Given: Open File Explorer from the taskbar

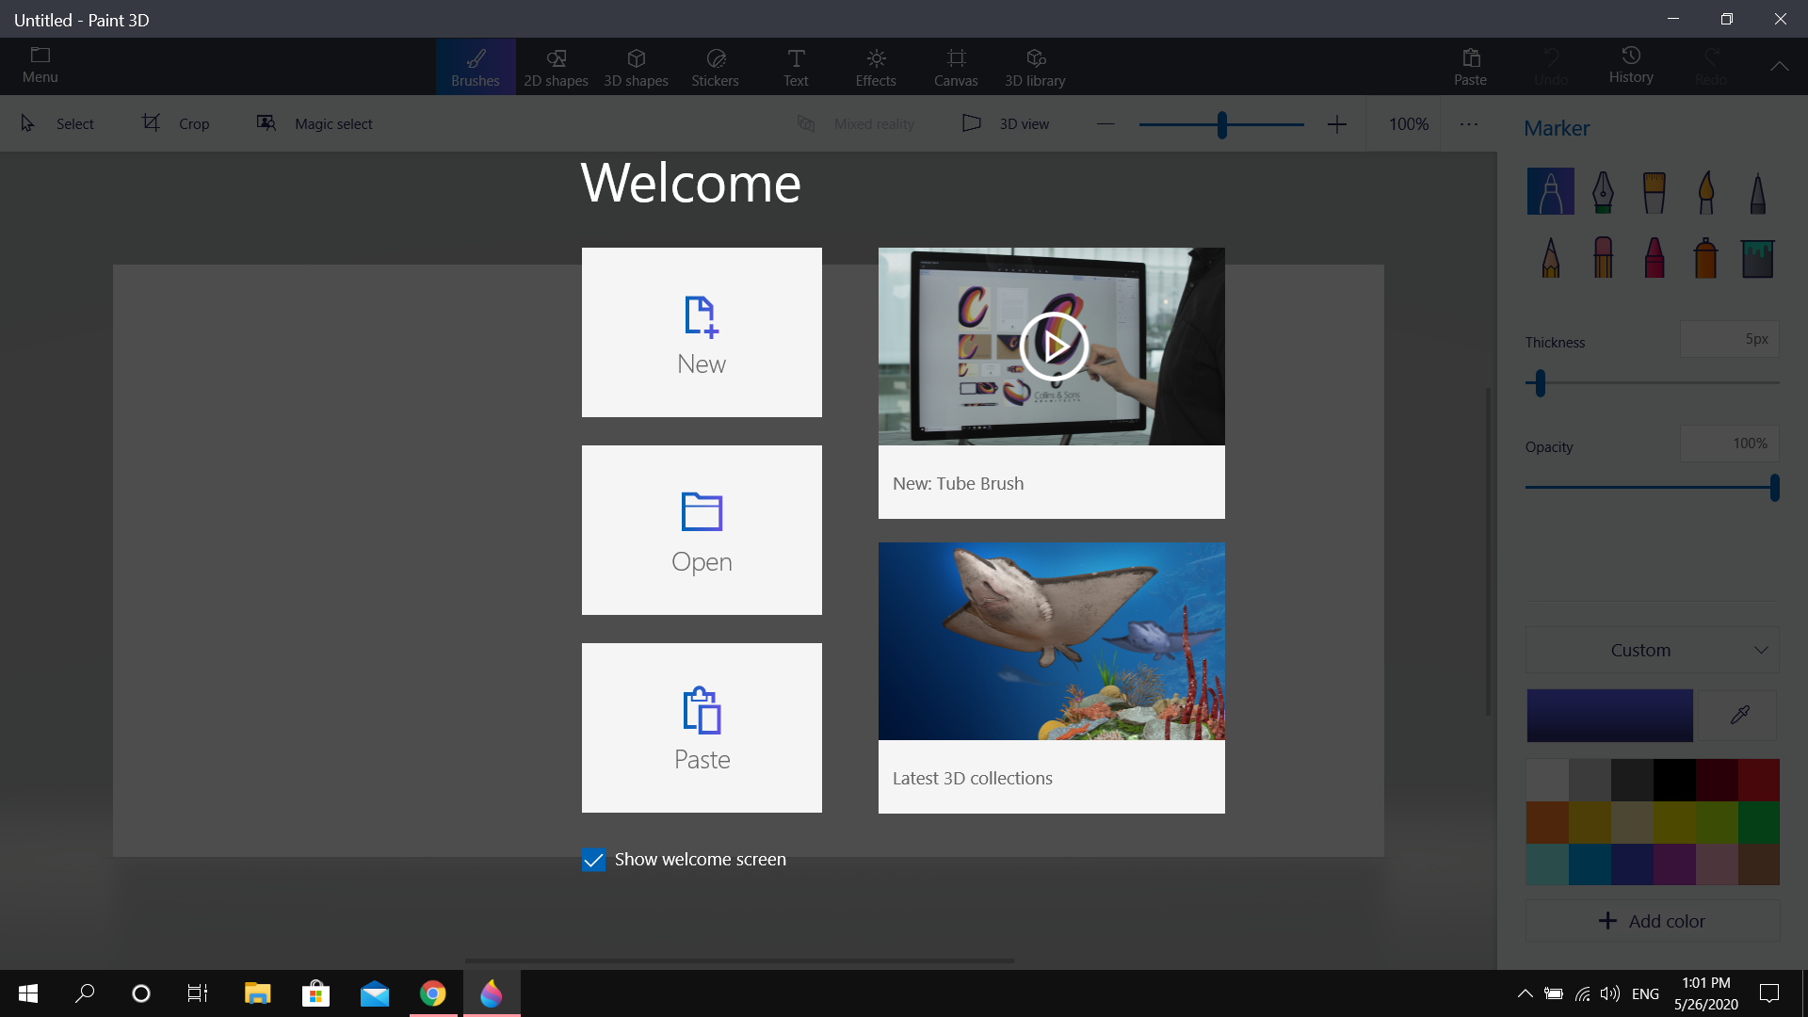Looking at the screenshot, I should (257, 993).
